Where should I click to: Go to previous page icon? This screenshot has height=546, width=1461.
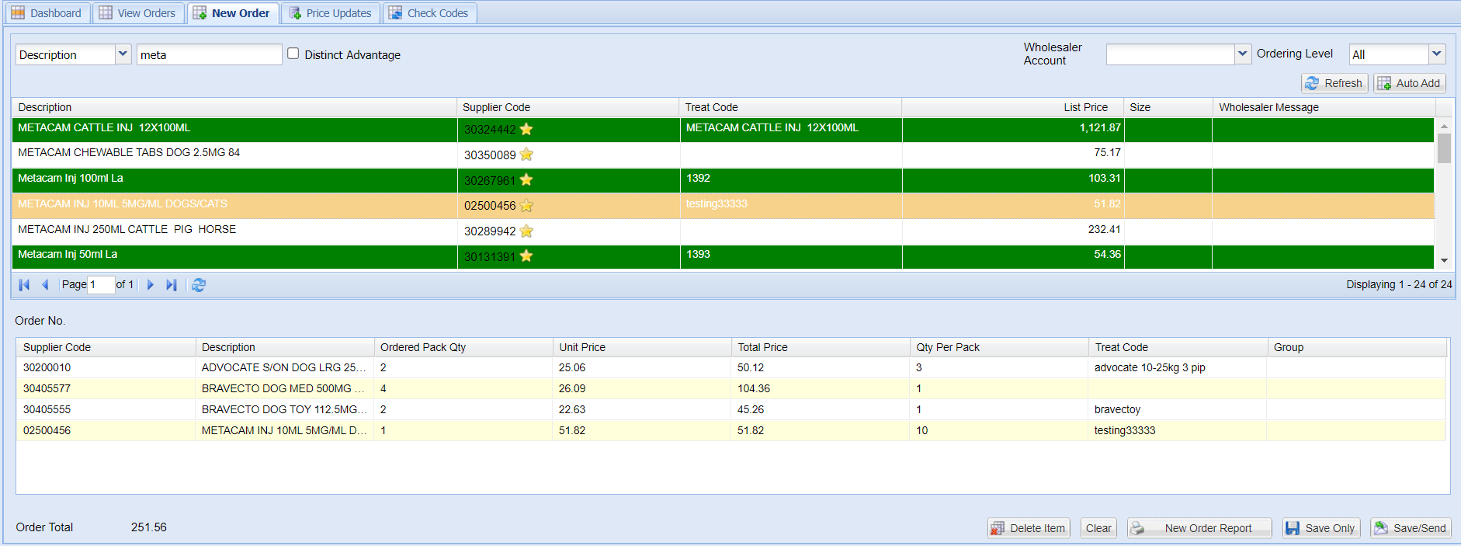[45, 285]
